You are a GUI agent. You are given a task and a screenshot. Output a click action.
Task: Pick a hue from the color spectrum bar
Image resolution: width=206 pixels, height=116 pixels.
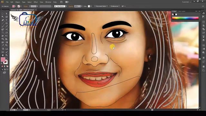click(185, 18)
